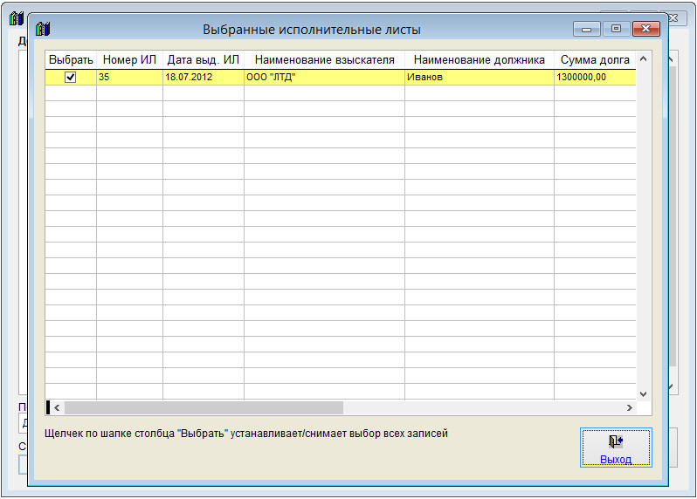Select the debt amount 1300000,00 cell
The height and width of the screenshot is (499, 697).
tap(595, 78)
